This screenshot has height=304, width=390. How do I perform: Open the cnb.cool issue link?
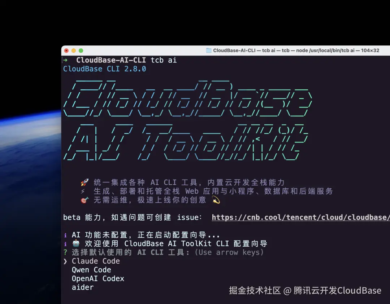300,217
